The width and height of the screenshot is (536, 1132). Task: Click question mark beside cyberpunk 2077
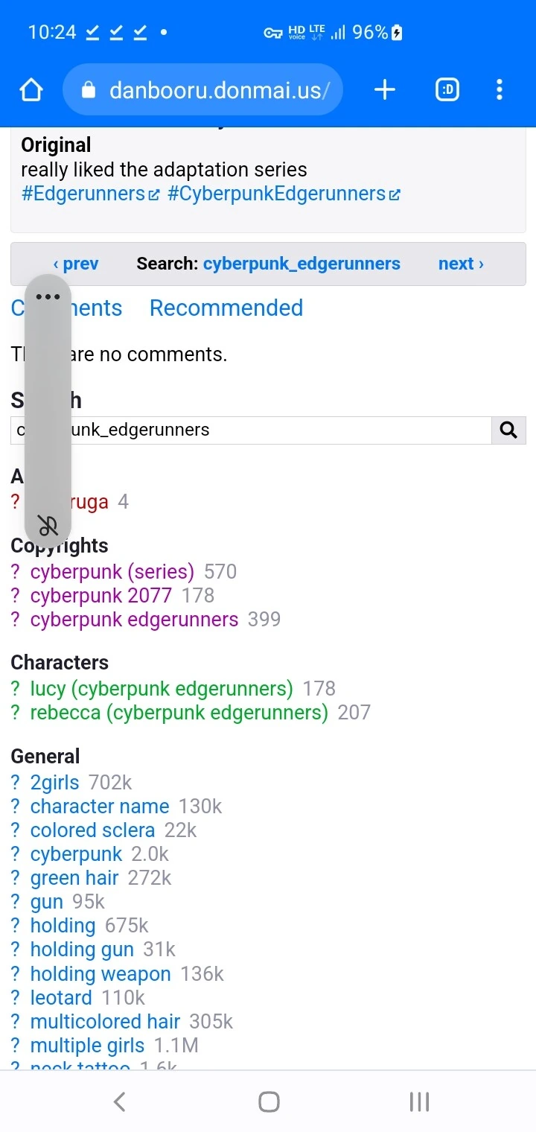click(x=16, y=596)
